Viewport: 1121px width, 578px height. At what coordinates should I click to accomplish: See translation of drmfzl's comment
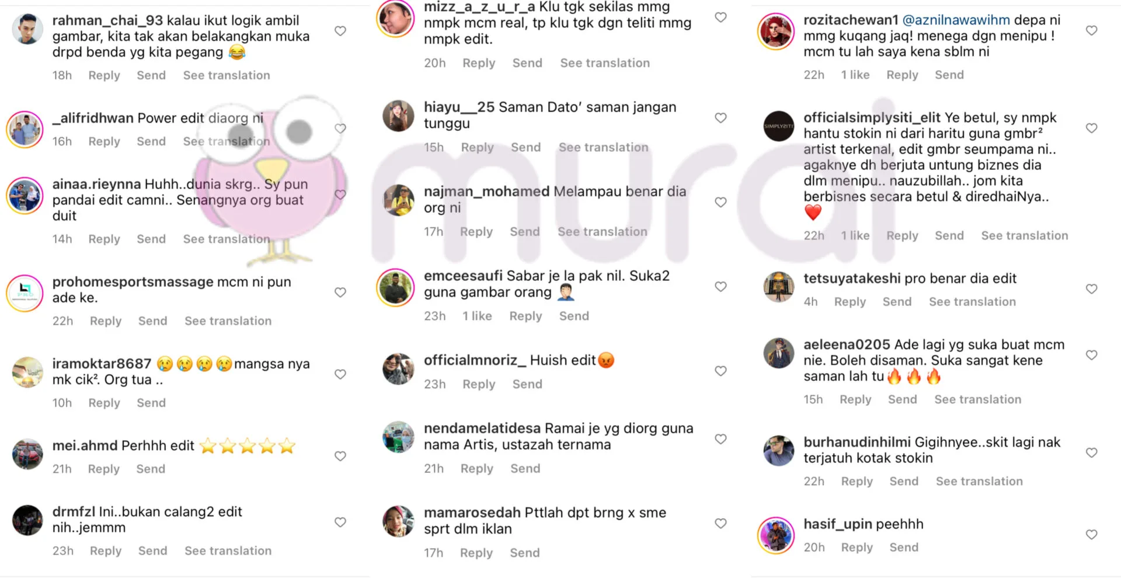click(x=228, y=551)
